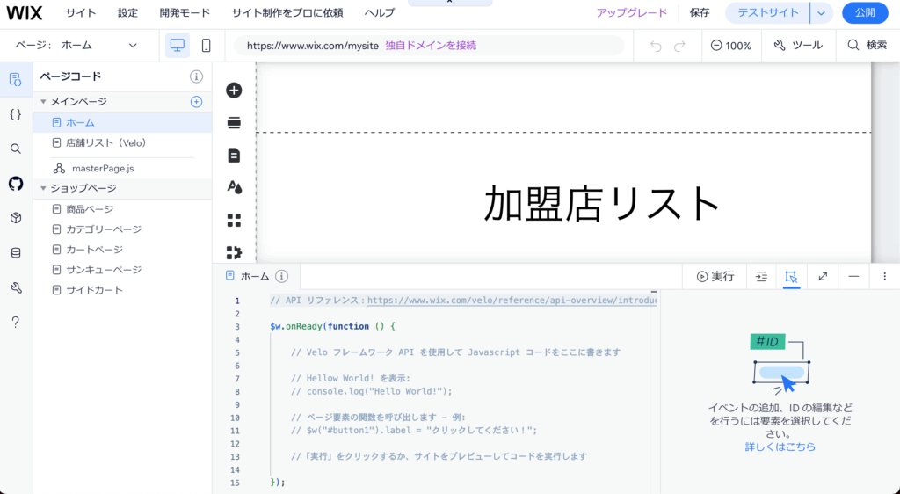Click the site URL address field
900x494 pixels.
click(x=429, y=46)
